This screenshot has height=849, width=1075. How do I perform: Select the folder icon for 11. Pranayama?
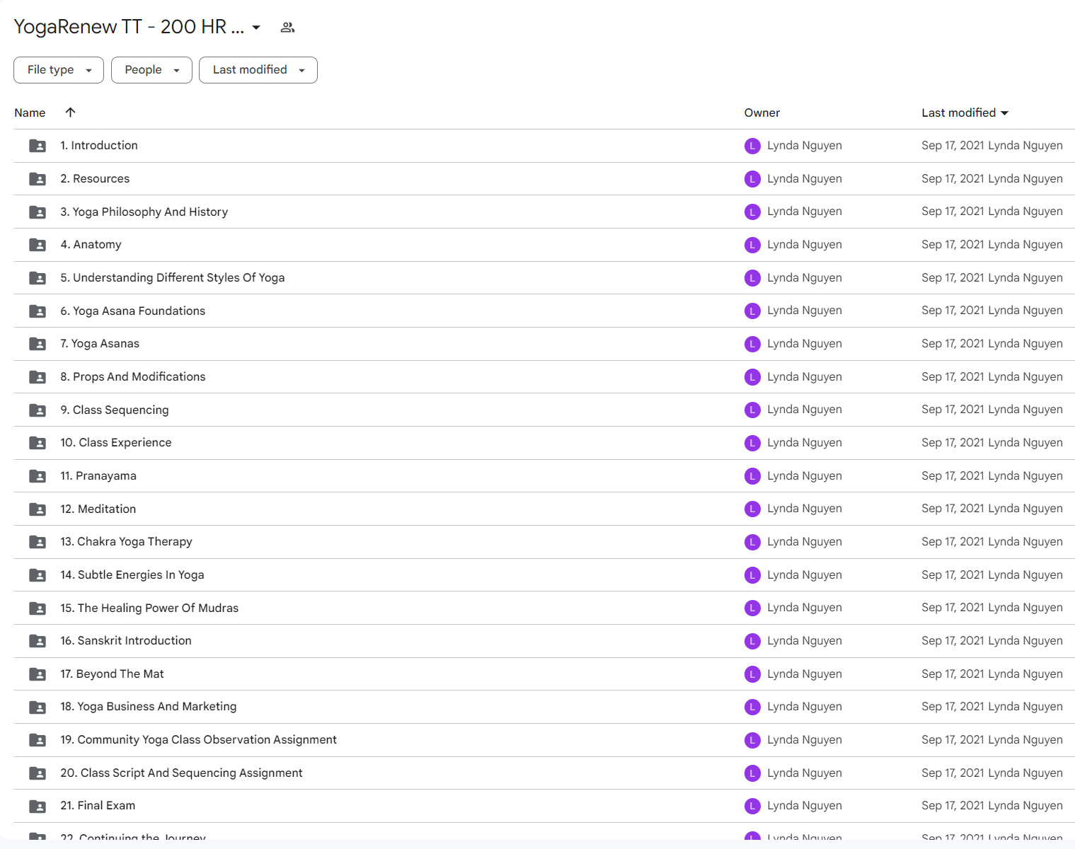pos(38,476)
